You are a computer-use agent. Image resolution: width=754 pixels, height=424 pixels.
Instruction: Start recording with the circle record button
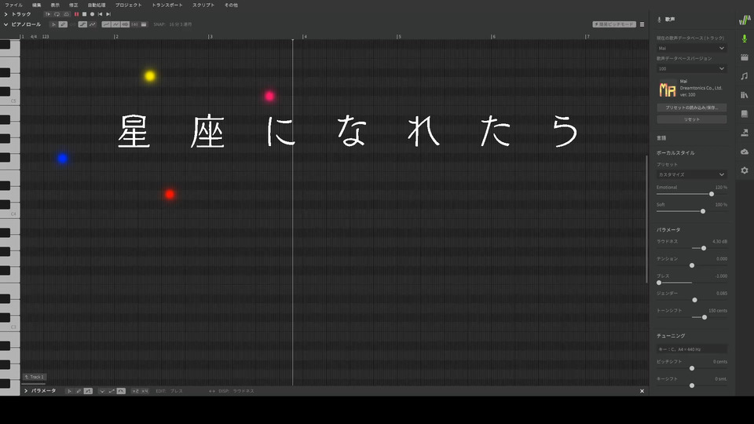(x=93, y=14)
